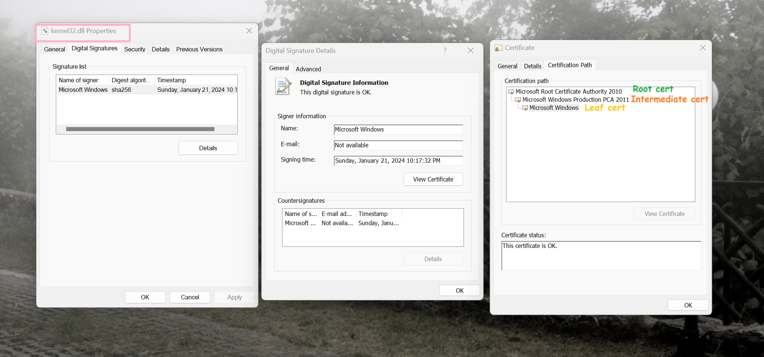Click the Sunday, January 21, 2024 timestamp cell
The image size is (764, 357).
coord(197,90)
